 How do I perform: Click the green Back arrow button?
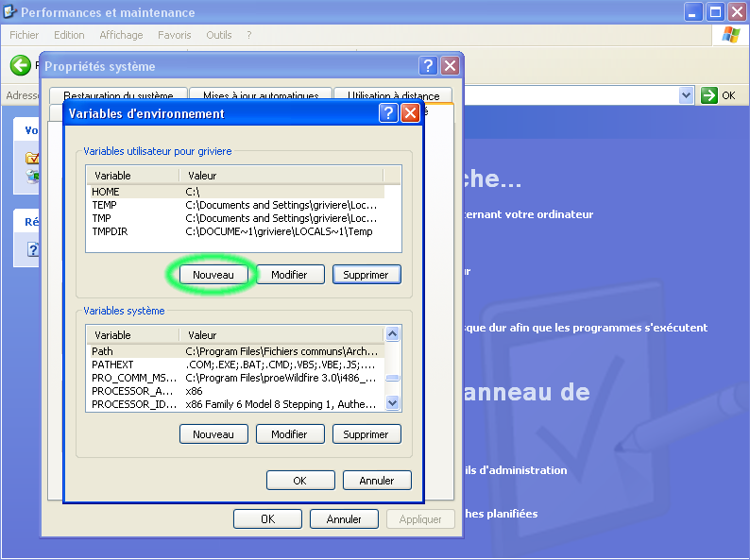[19, 65]
